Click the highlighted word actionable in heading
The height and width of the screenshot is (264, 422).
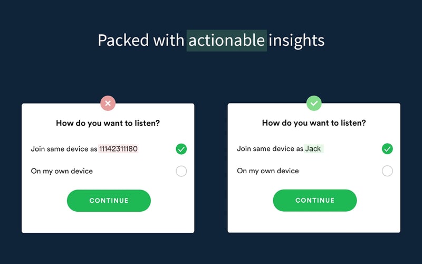point(227,40)
